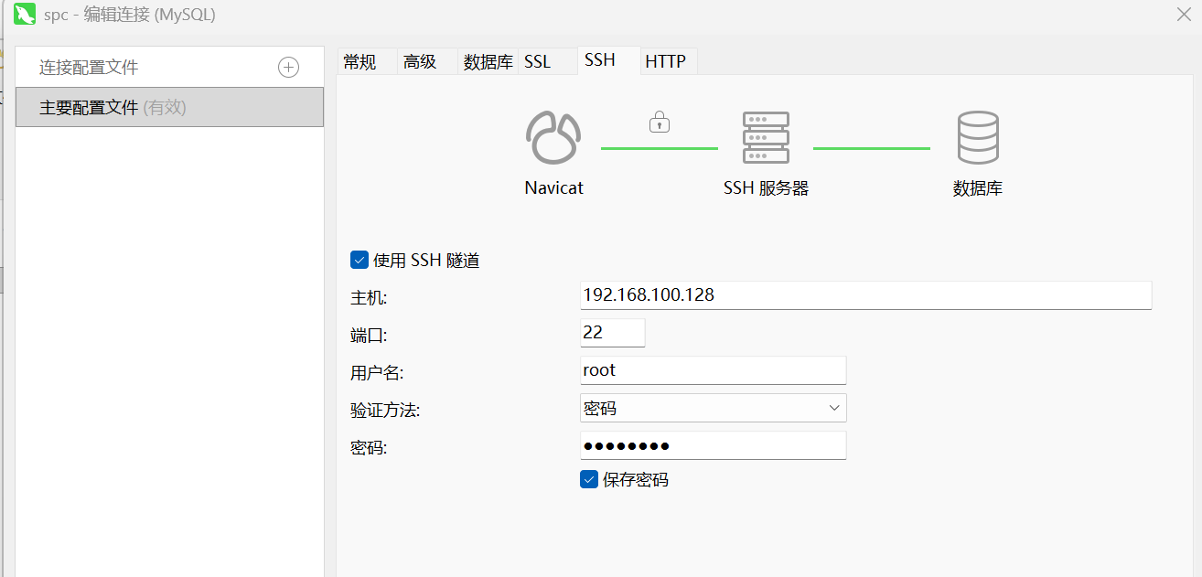The image size is (1202, 577).
Task: Click the Navicat logo icon in diagram
Action: point(553,138)
